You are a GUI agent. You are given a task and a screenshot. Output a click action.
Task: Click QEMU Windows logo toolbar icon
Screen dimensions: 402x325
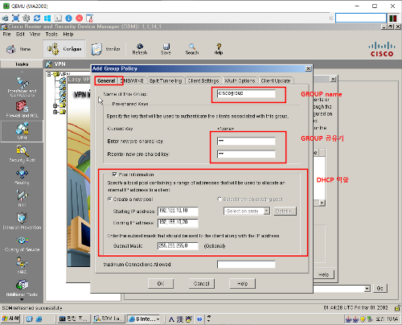(47, 18)
